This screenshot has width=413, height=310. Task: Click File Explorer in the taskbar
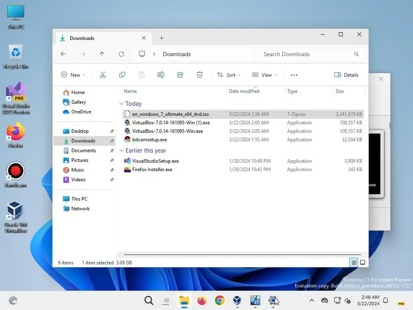184,300
